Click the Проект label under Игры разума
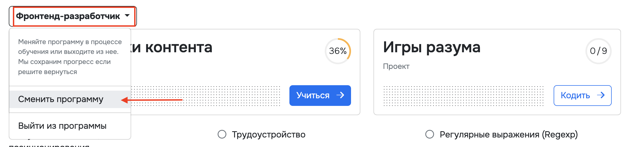Screen dimensions: 644x147 [x=396, y=66]
